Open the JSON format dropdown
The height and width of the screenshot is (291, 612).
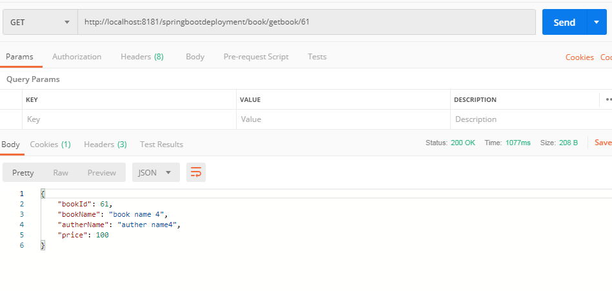coord(155,172)
